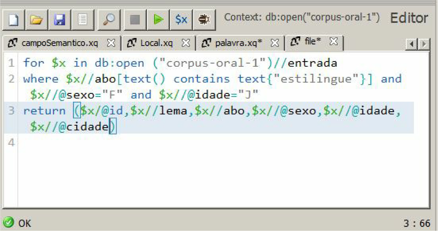Click the $x variables toolbar icon

pos(181,20)
